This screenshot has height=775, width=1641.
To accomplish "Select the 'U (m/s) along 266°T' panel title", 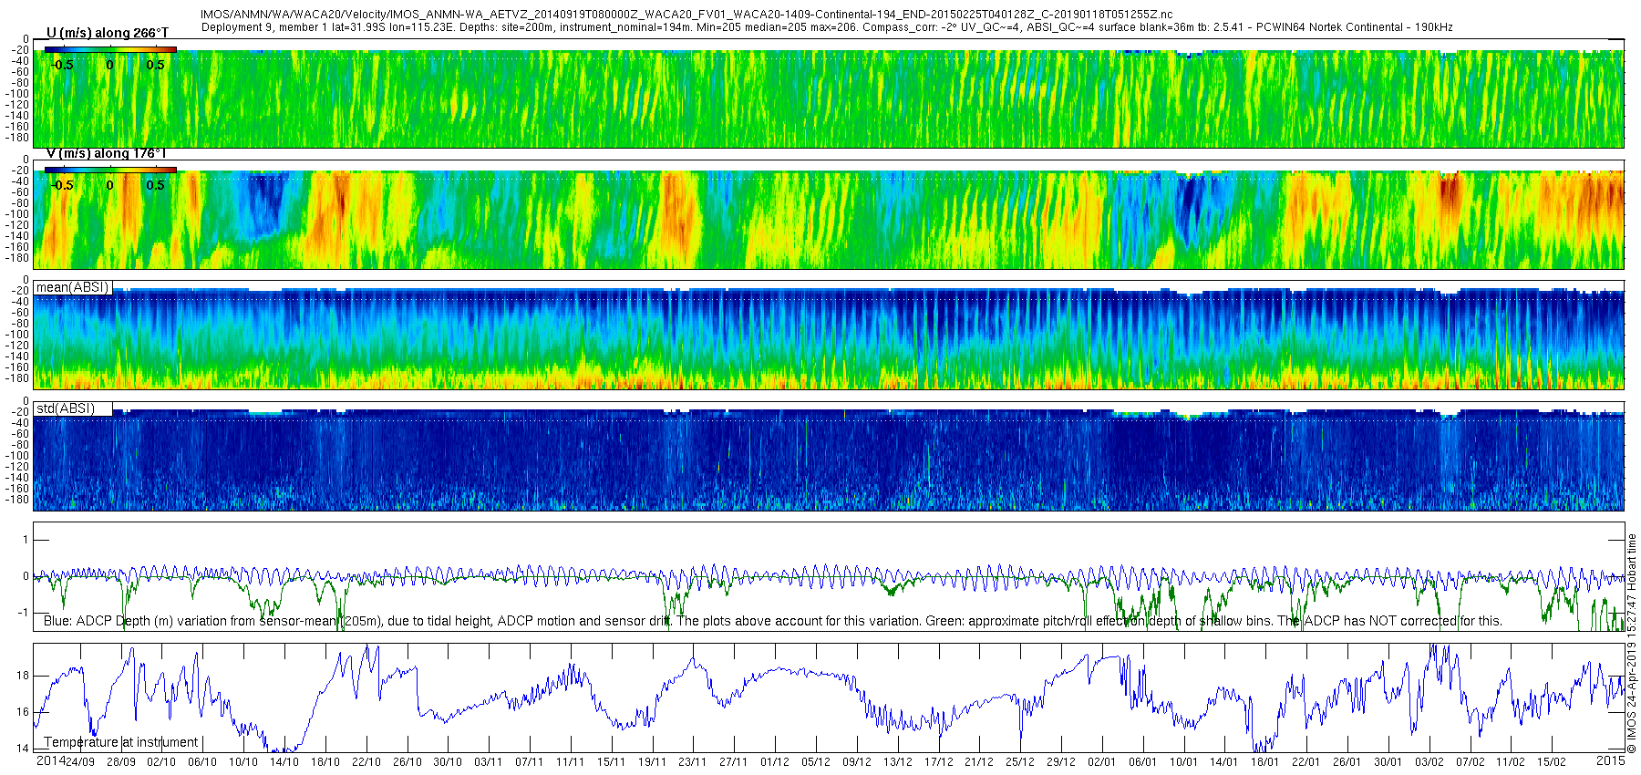I will point(108,33).
